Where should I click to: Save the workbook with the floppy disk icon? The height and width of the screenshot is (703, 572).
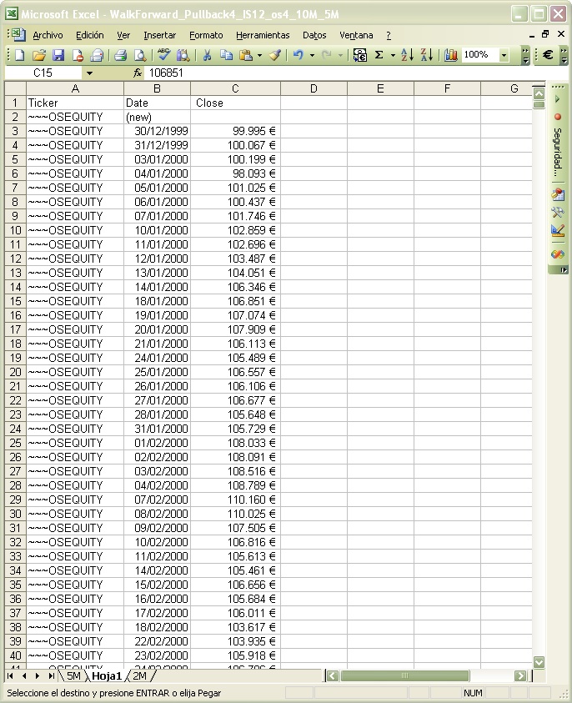pyautogui.click(x=58, y=55)
